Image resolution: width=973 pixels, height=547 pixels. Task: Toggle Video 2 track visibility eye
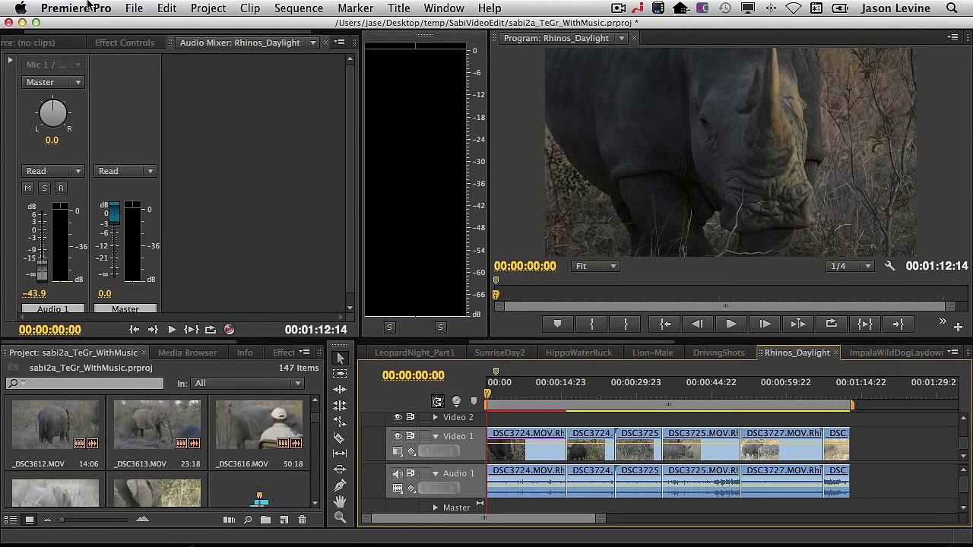coord(397,417)
